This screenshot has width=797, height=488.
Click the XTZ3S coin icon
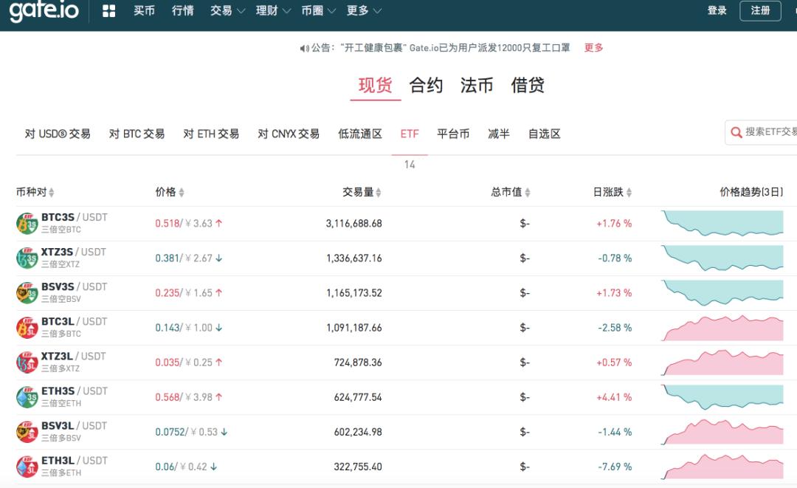click(27, 258)
